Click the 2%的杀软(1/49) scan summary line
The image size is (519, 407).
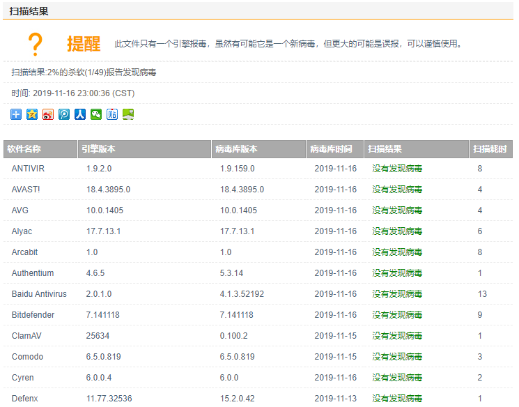pos(84,72)
